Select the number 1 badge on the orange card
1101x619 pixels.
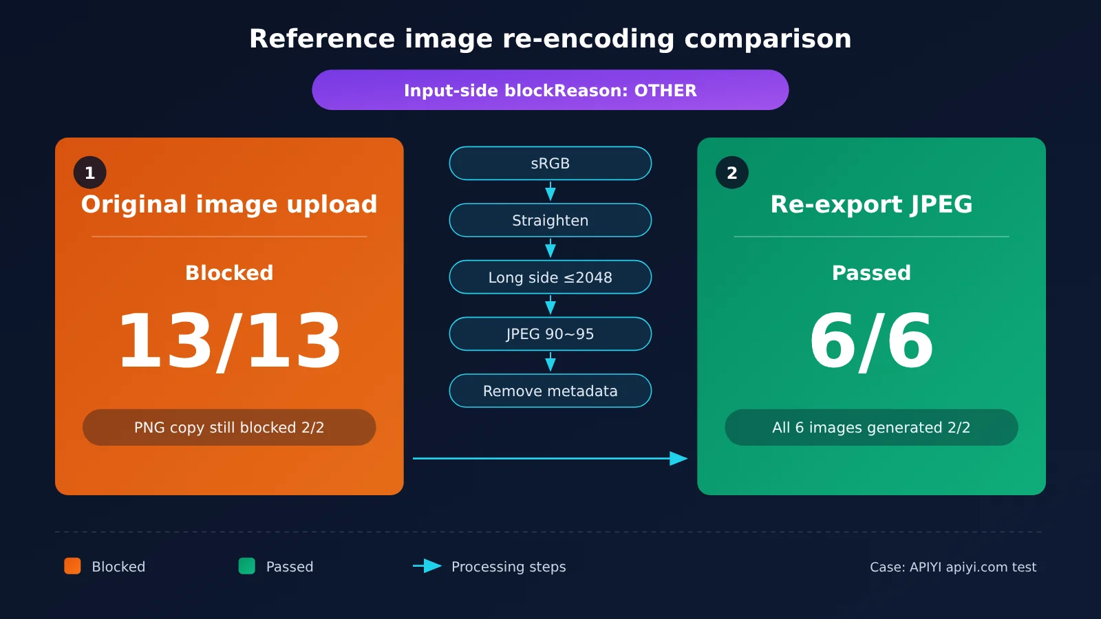coord(90,173)
